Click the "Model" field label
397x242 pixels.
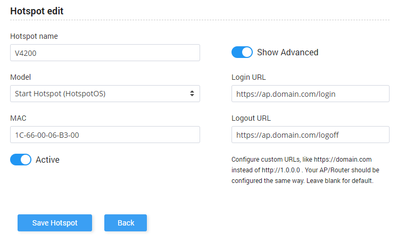click(21, 77)
